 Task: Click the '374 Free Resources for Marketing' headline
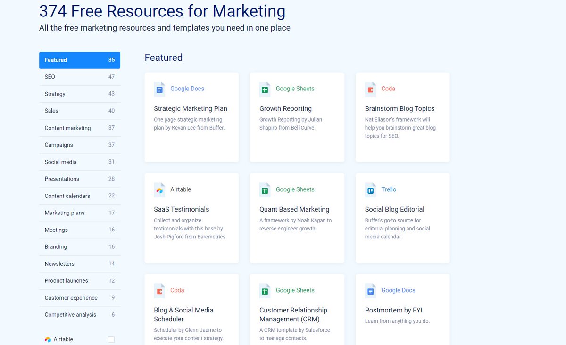(162, 10)
